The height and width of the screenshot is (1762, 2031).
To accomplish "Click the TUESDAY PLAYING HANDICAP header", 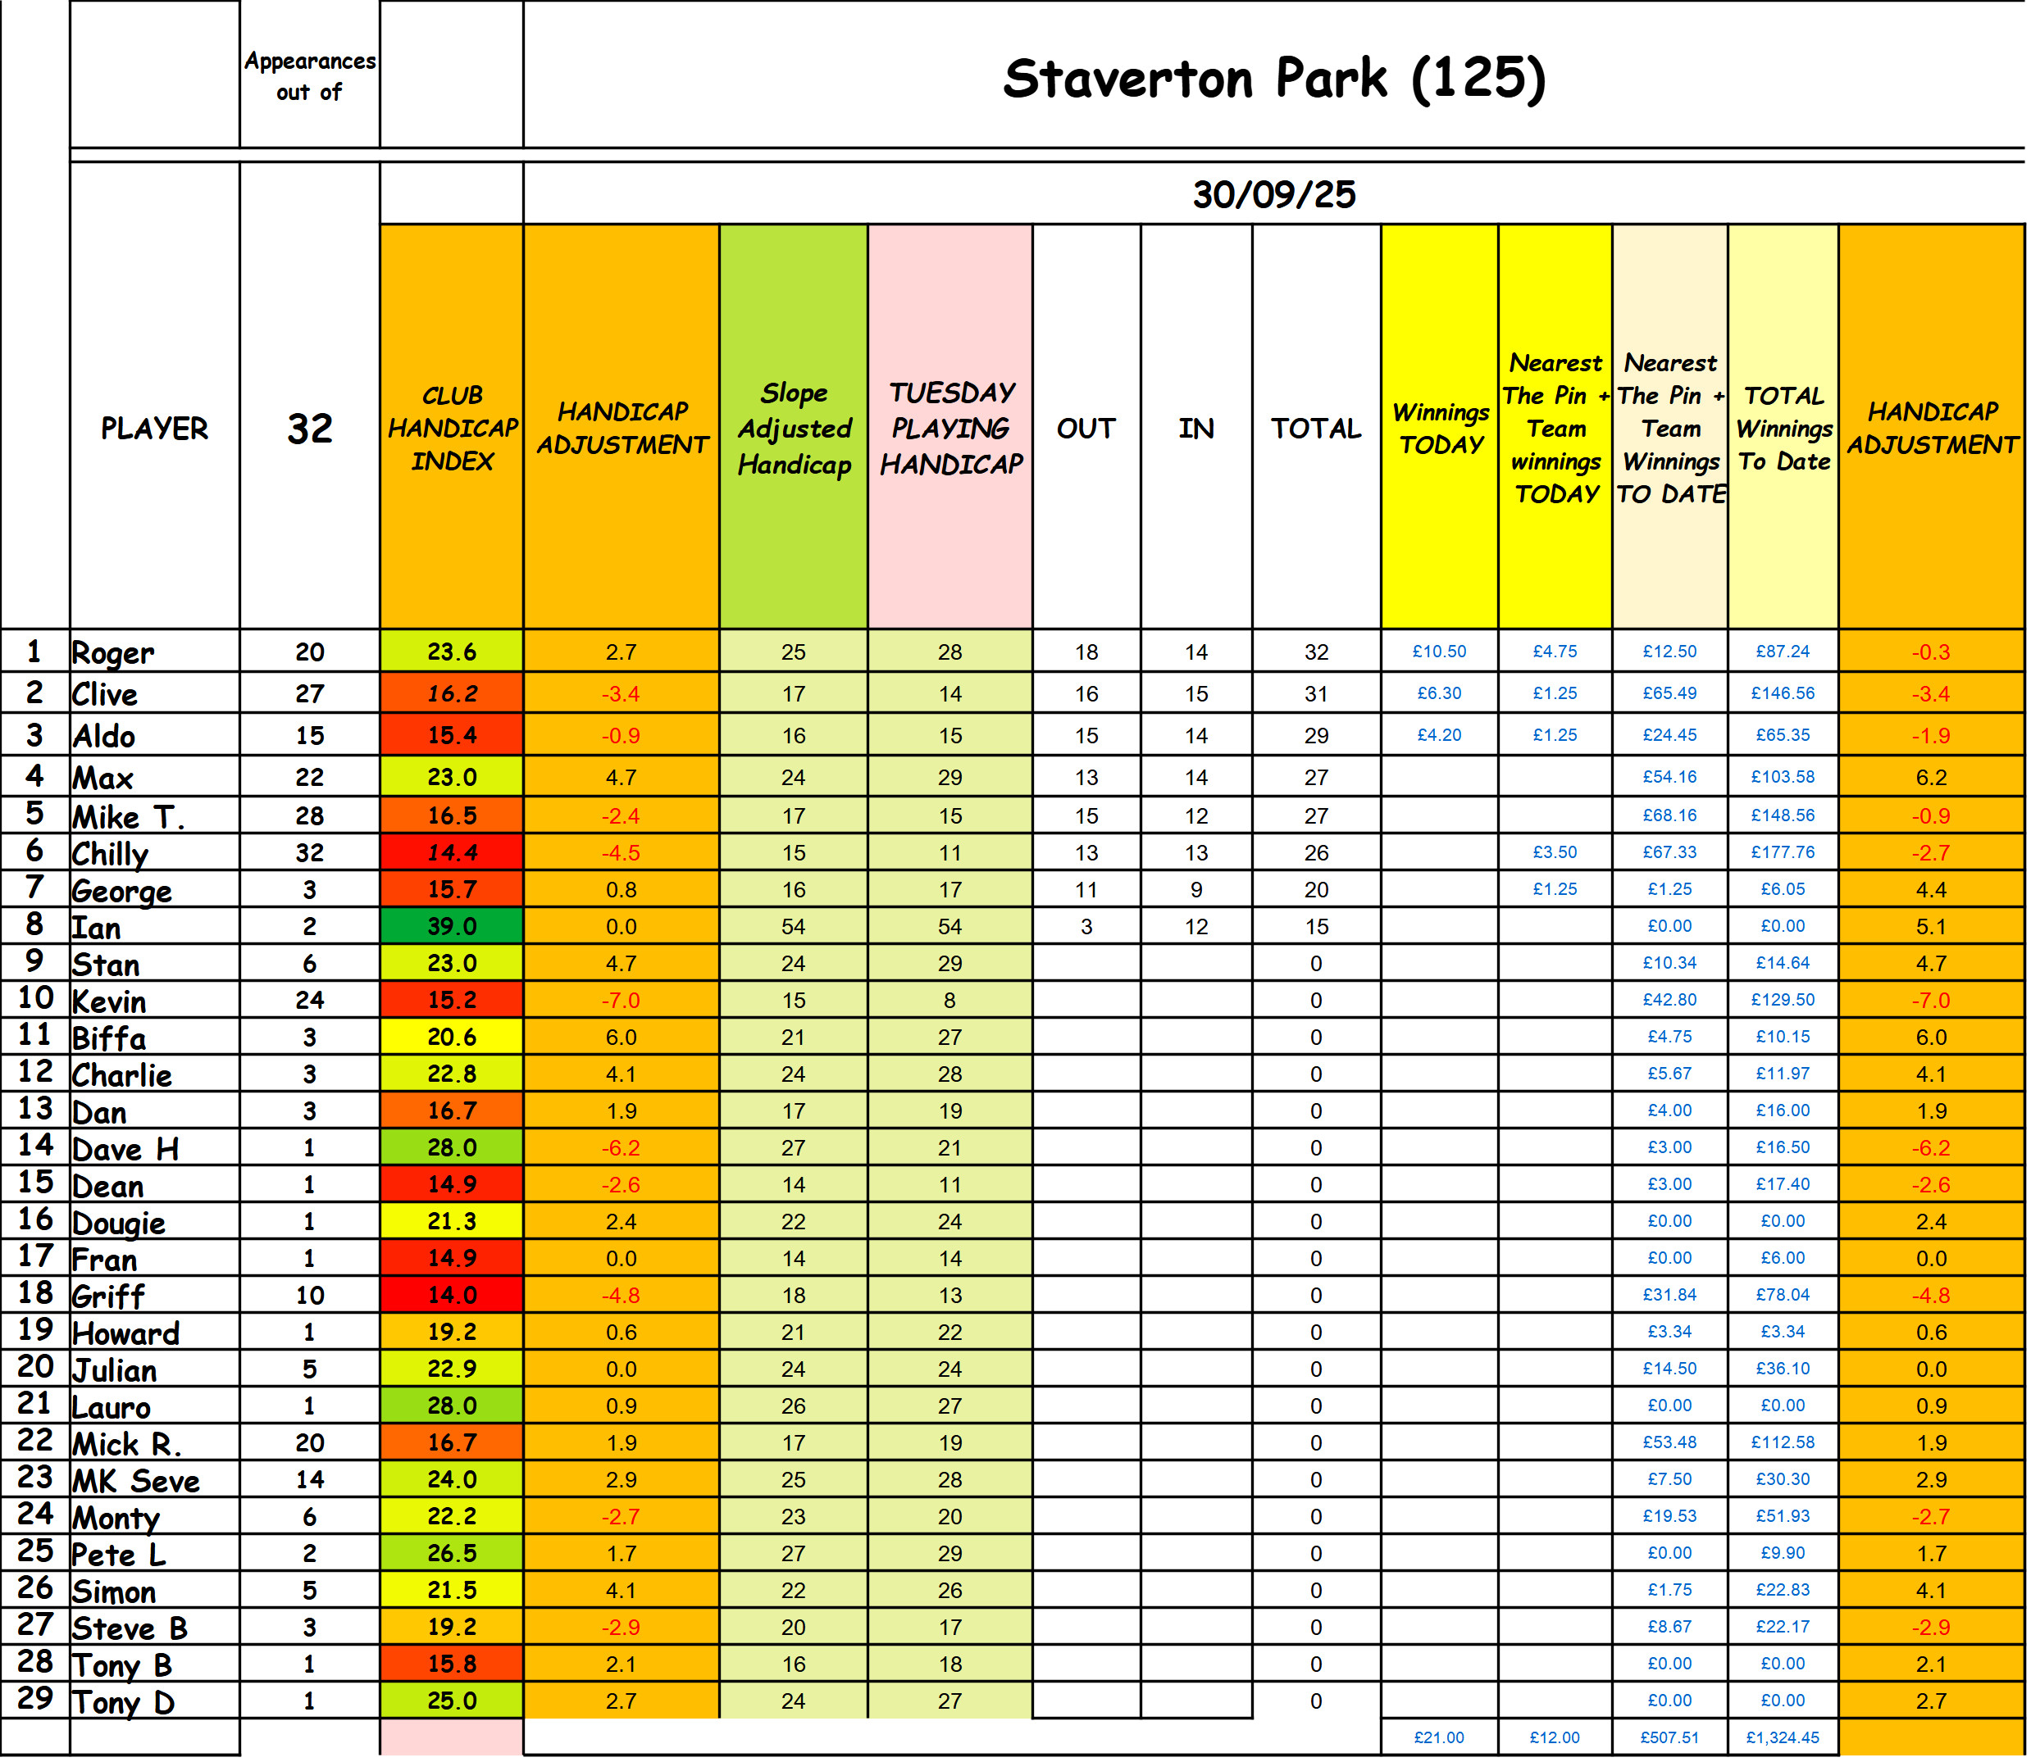I will tap(950, 427).
